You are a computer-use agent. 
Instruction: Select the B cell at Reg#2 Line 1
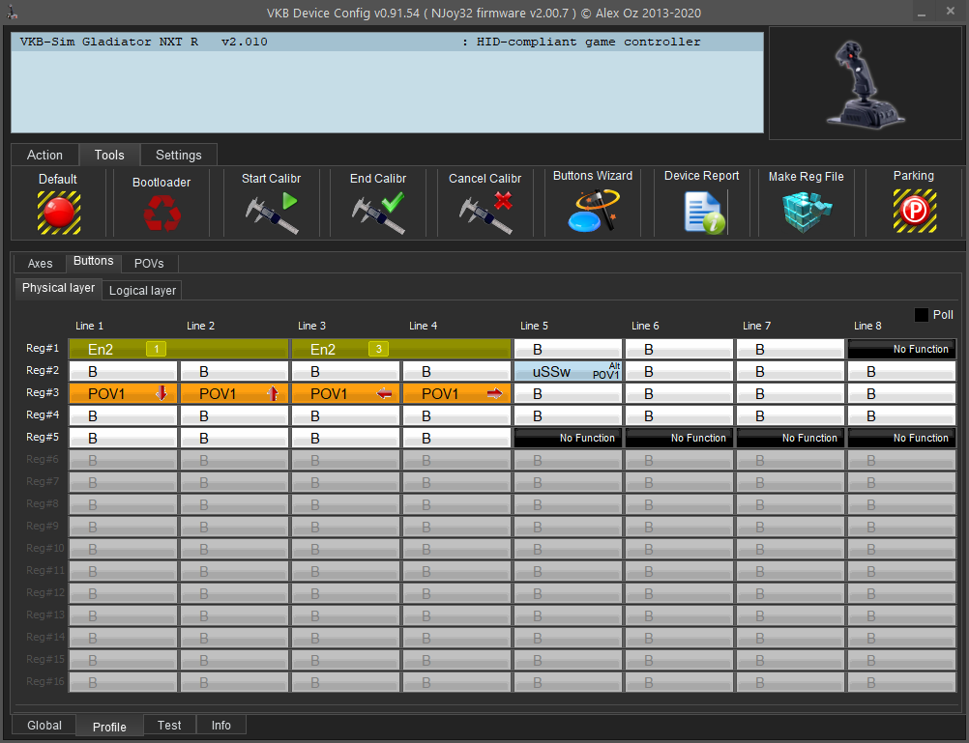[124, 371]
